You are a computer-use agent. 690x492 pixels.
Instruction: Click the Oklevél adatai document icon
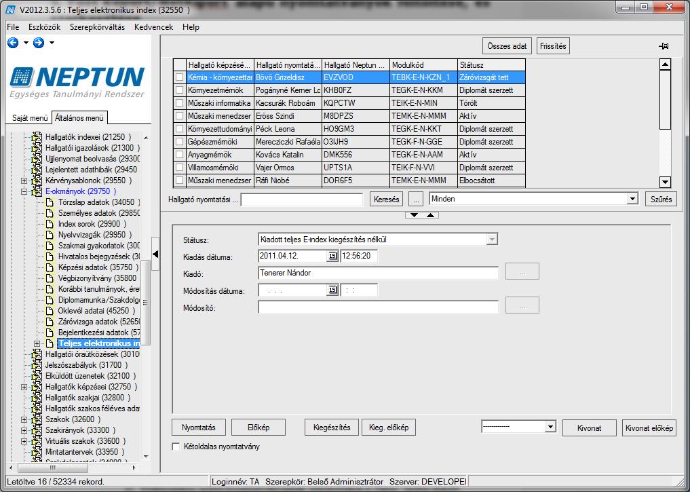point(50,311)
